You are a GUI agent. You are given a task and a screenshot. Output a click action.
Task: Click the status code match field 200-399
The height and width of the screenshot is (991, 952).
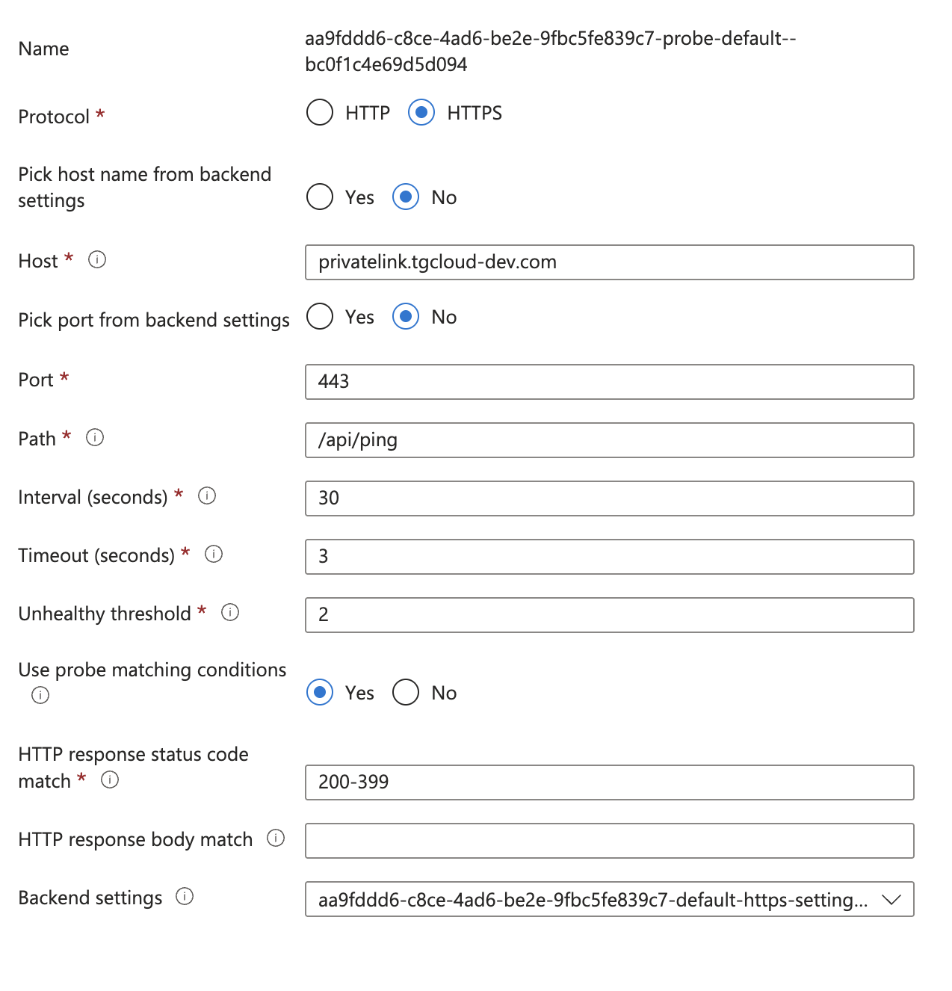coord(609,782)
